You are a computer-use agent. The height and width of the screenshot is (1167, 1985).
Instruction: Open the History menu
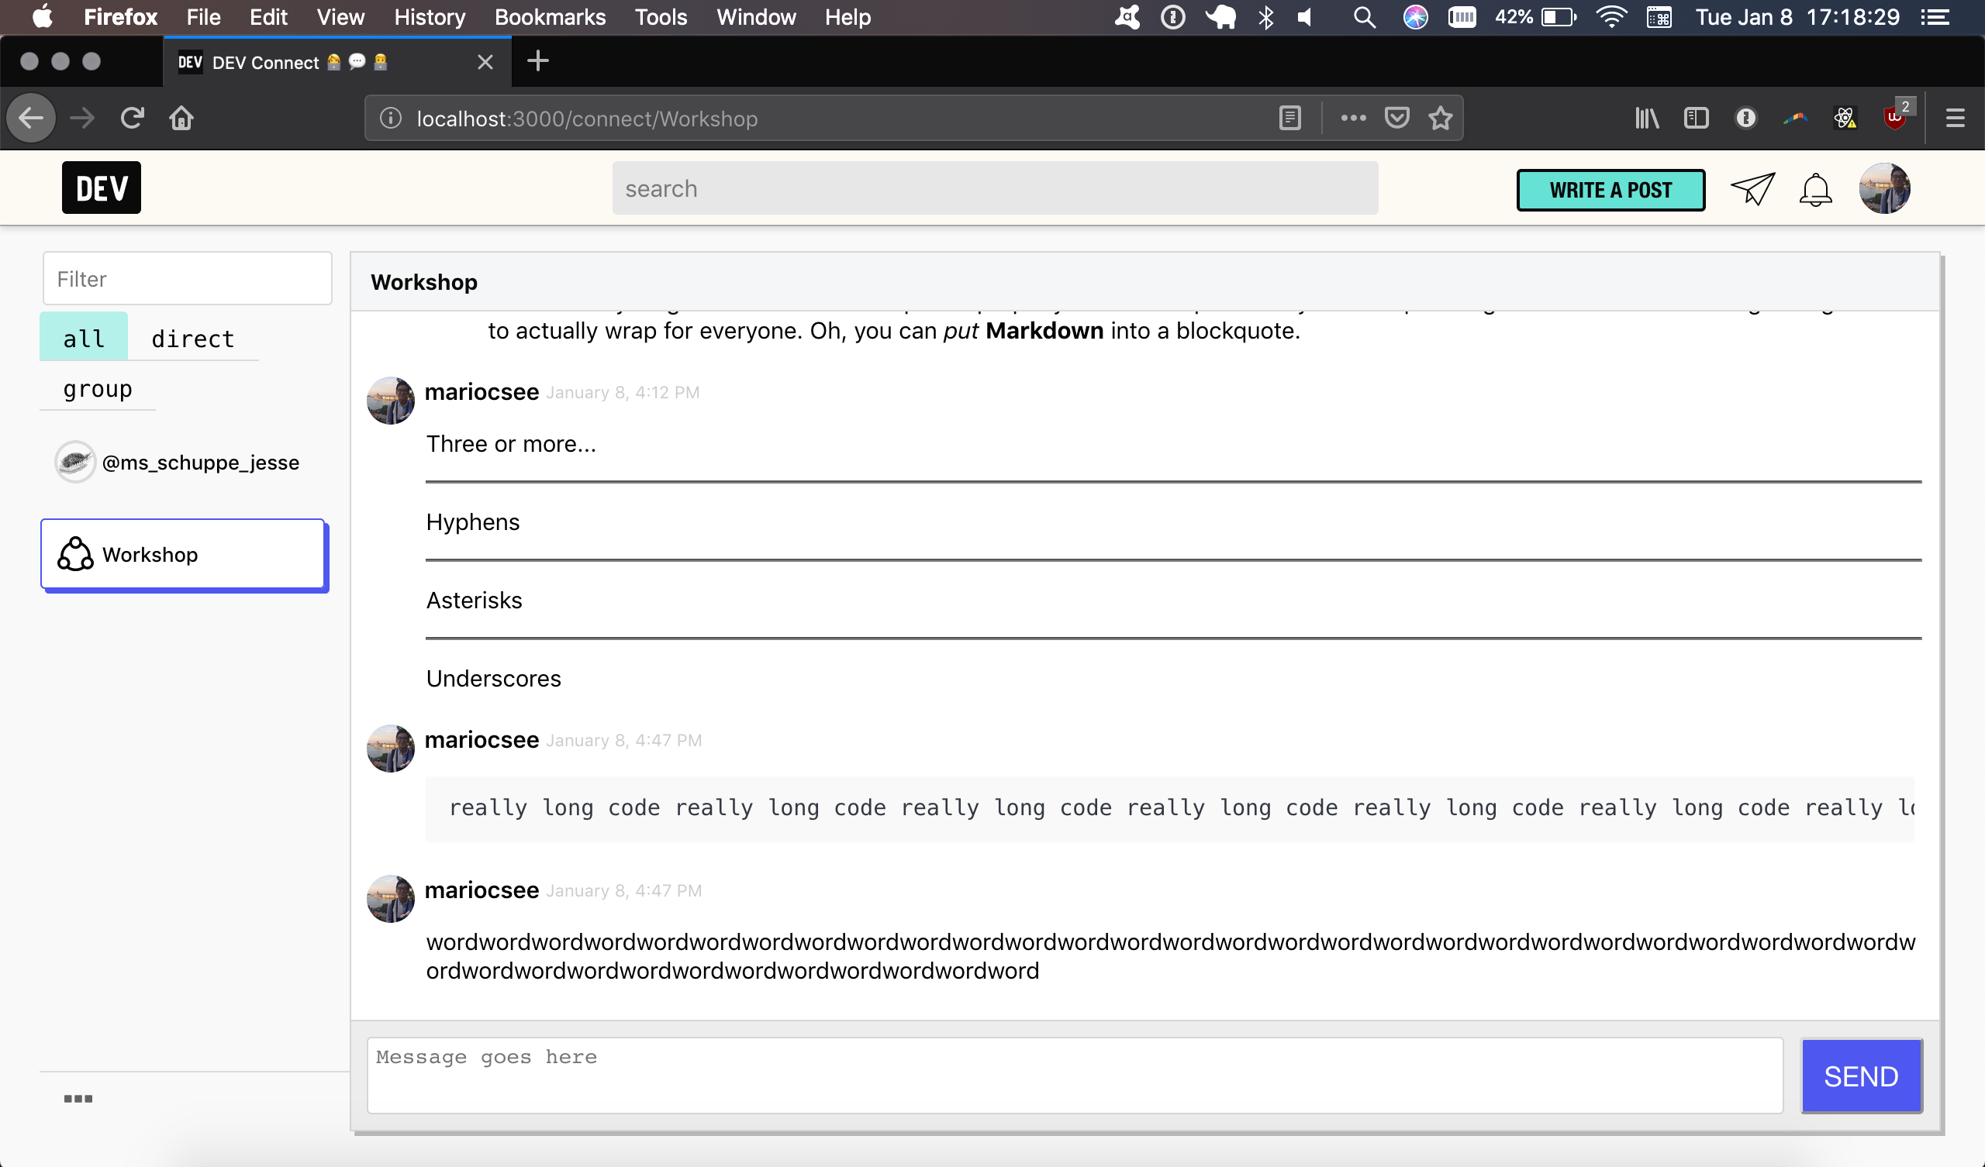point(430,16)
